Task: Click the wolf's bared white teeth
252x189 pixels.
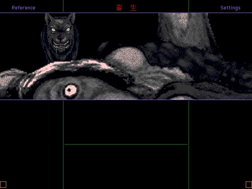Action: [x=61, y=44]
